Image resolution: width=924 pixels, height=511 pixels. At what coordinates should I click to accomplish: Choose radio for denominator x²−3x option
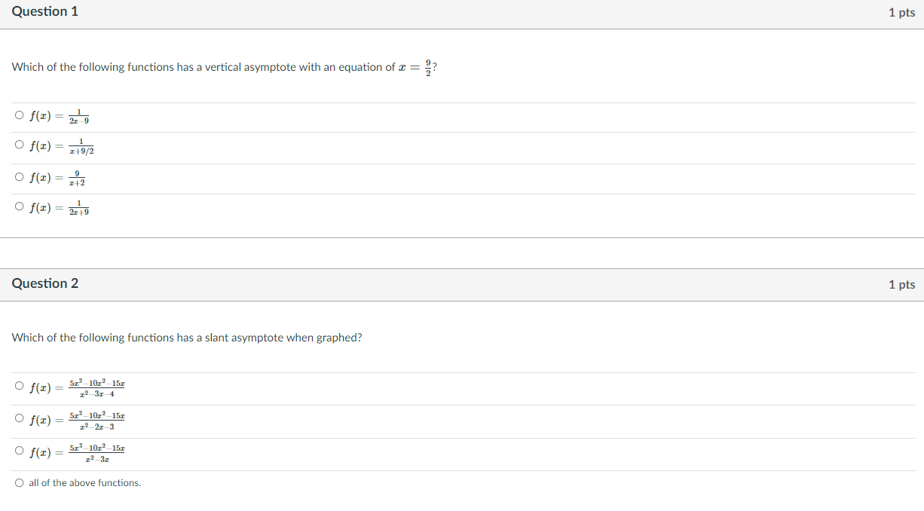(19, 451)
